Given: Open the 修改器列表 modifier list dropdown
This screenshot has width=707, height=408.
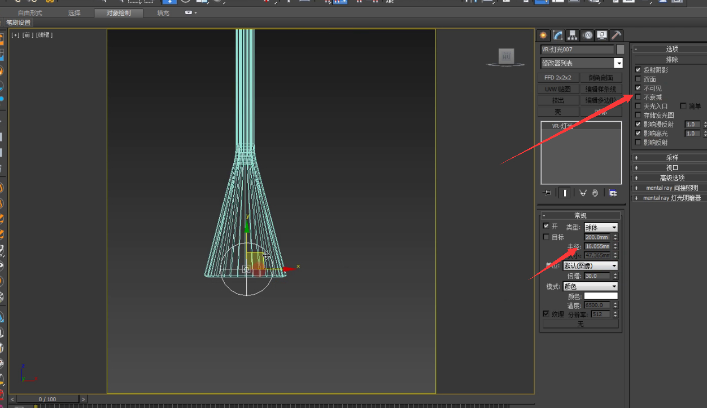Looking at the screenshot, I should click(618, 64).
